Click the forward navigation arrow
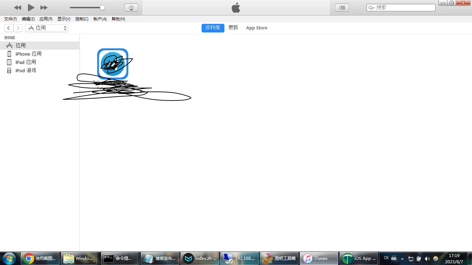 (x=18, y=28)
